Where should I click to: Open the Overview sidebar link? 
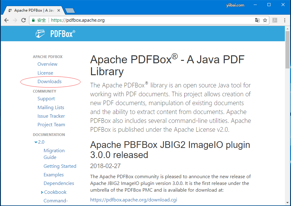[47, 64]
